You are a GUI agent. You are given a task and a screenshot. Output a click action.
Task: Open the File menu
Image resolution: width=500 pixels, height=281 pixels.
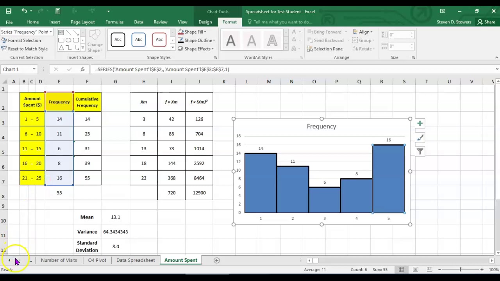click(9, 22)
